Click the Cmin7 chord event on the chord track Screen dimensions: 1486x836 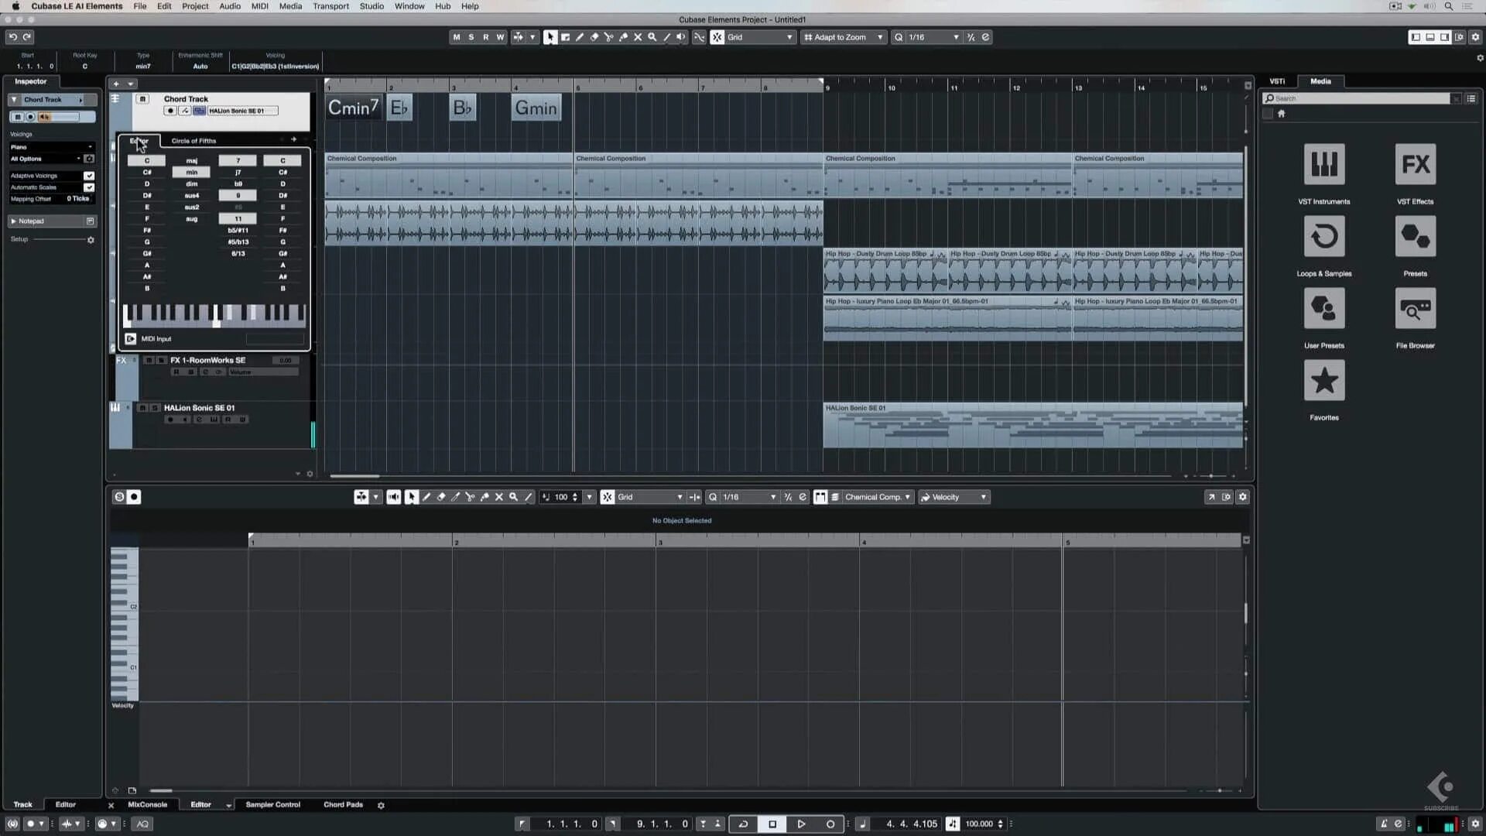[353, 108]
